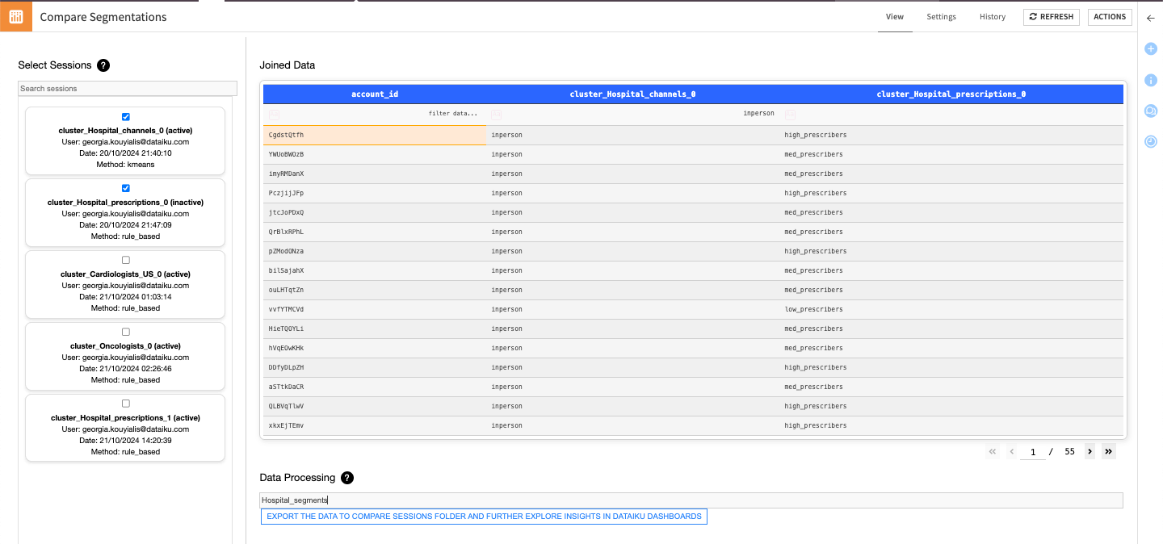Image resolution: width=1163 pixels, height=544 pixels.
Task: Click the back arrow in right sidebar
Action: [1150, 18]
